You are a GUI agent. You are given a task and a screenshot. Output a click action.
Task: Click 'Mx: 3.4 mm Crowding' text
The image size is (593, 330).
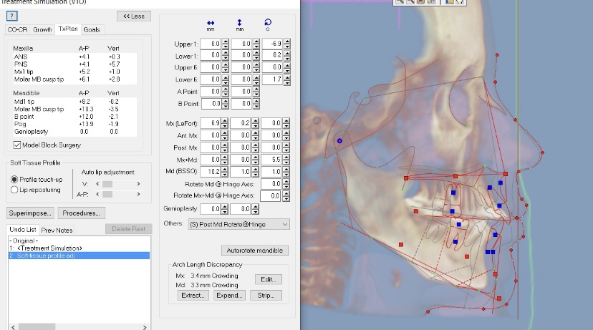click(207, 276)
